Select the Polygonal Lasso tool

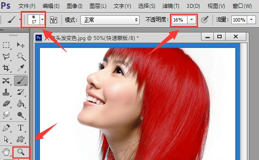click(x=6, y=57)
